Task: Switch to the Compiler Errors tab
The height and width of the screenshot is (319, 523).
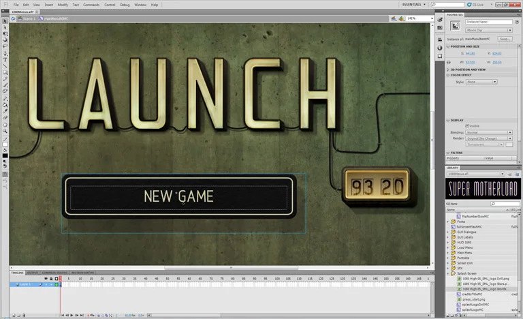Action: click(x=54, y=273)
